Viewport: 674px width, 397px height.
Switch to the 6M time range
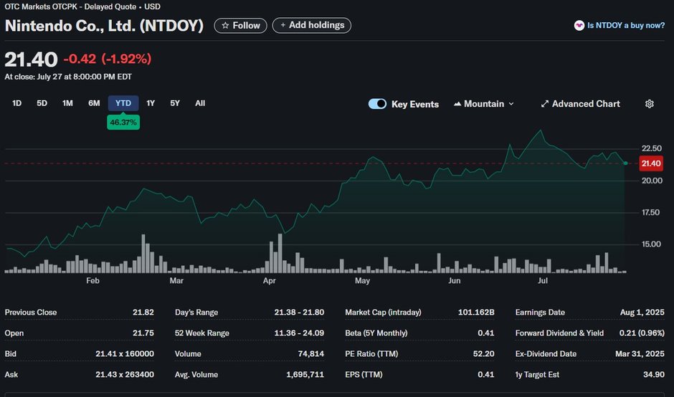(94, 103)
